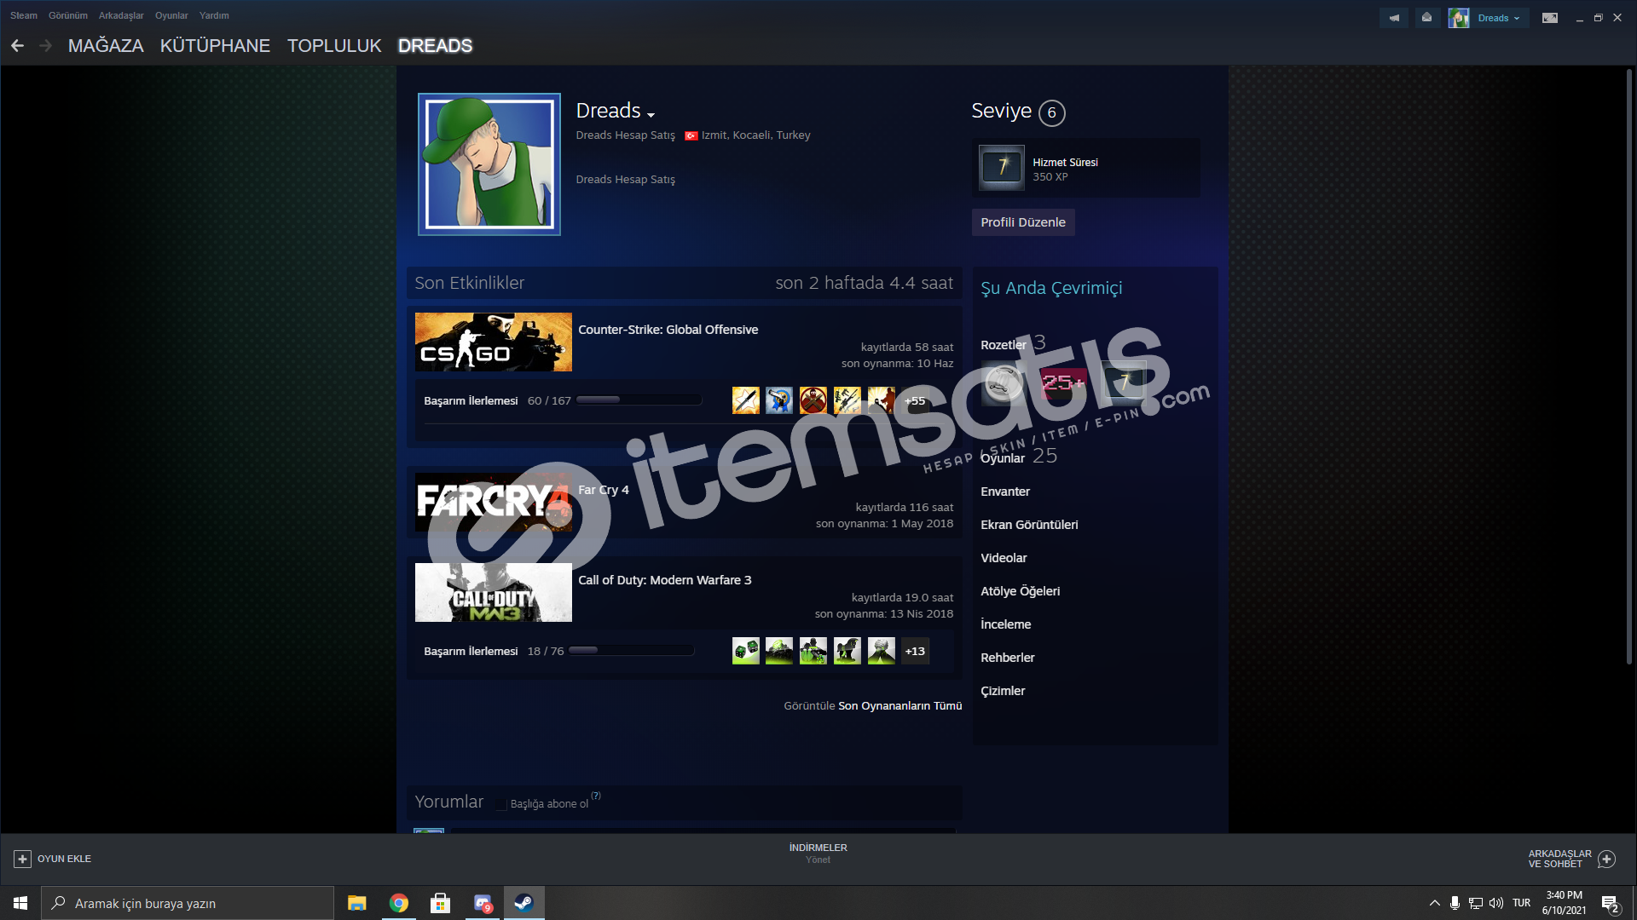Open Far Cry 4 title link

point(603,490)
